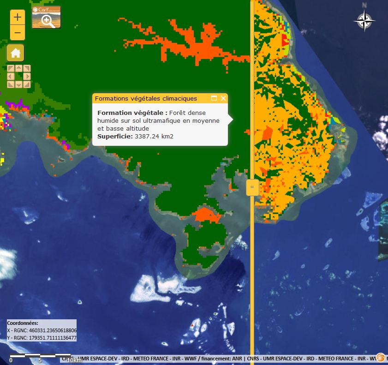
Task: Pan map diagonally to the lower-left
Action: 11,84
